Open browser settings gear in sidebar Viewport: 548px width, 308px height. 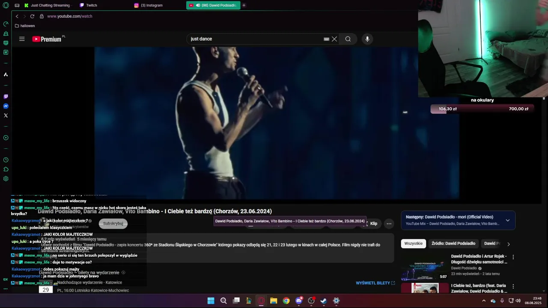click(x=6, y=179)
